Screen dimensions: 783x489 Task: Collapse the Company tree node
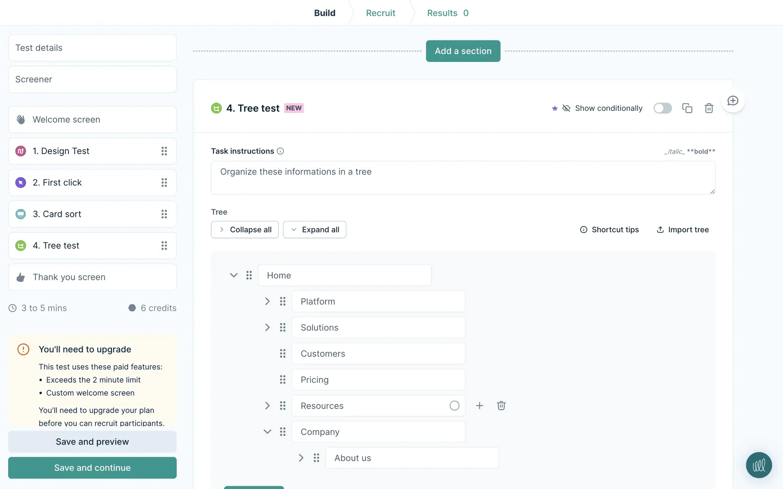(268, 432)
